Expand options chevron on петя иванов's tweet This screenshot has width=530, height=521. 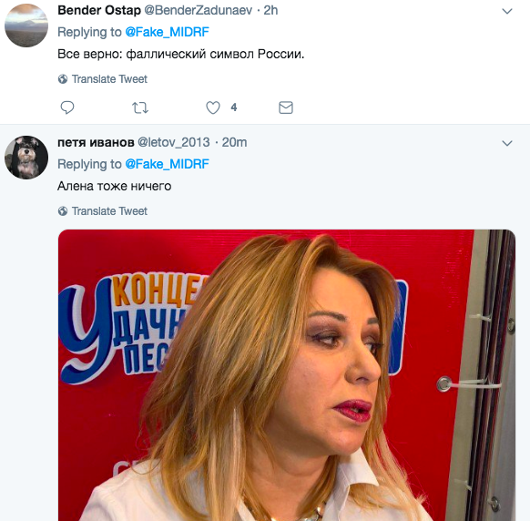click(x=507, y=143)
